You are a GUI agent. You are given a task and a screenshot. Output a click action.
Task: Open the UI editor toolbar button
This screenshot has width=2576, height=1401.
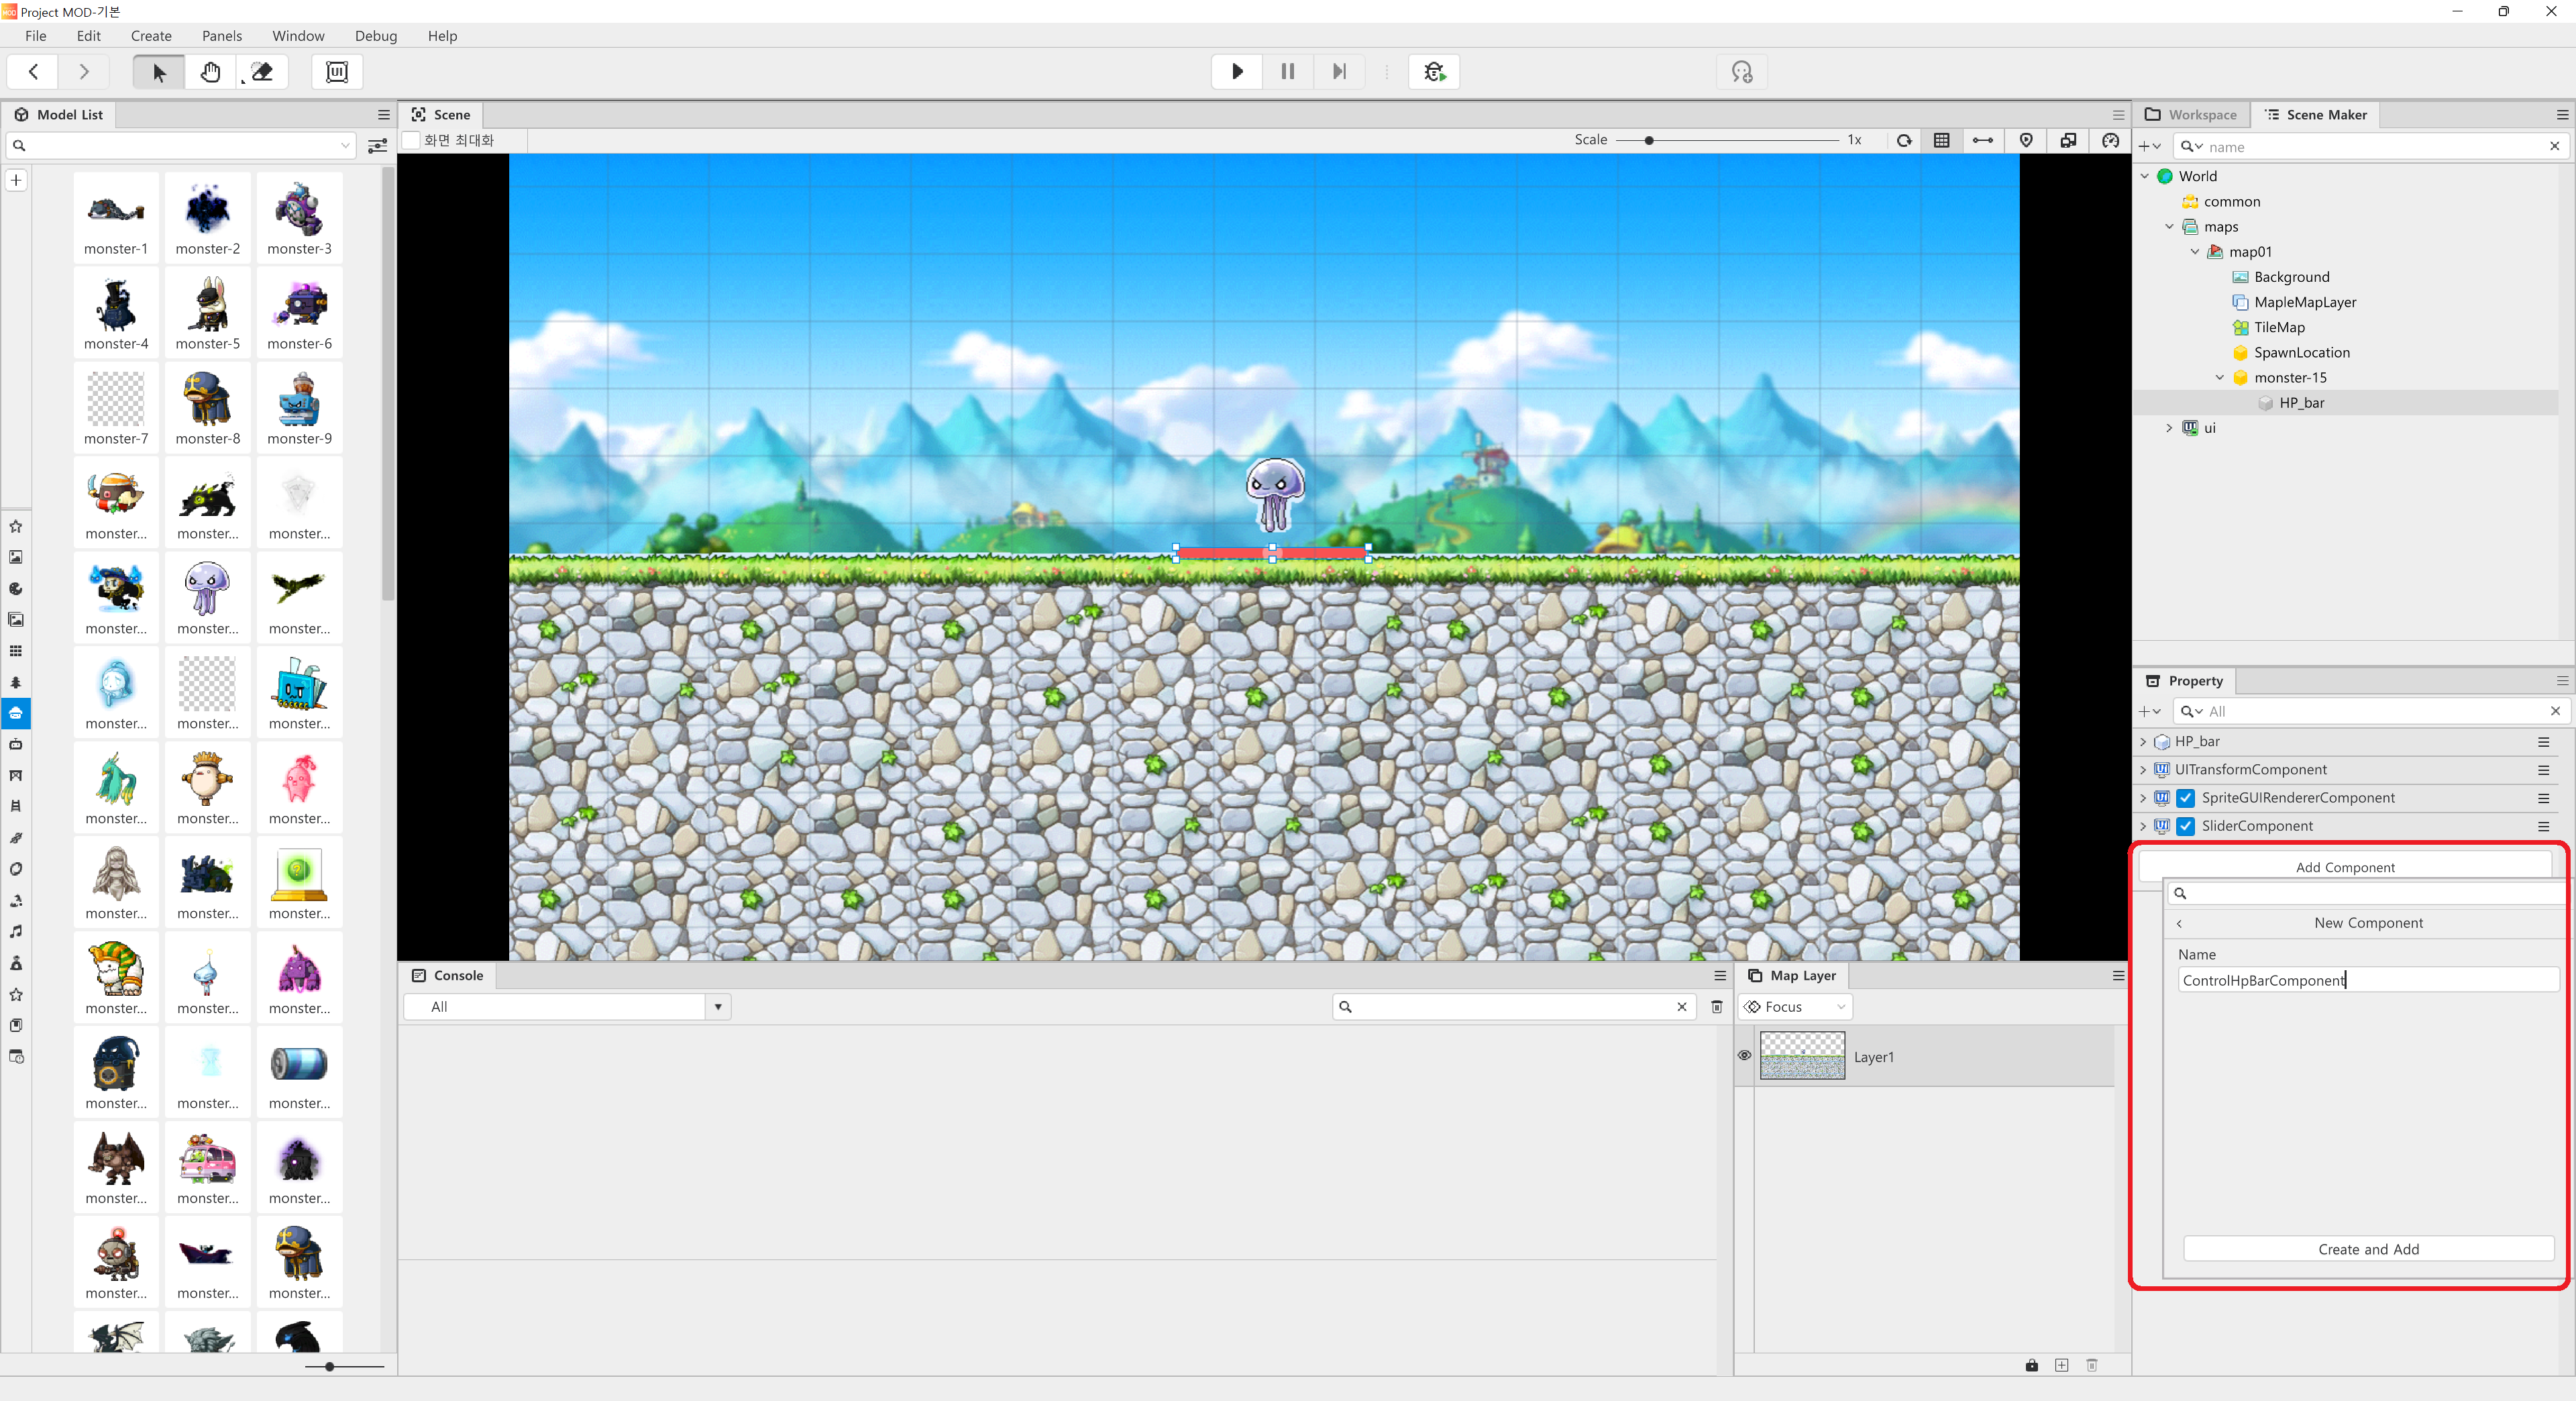click(337, 72)
